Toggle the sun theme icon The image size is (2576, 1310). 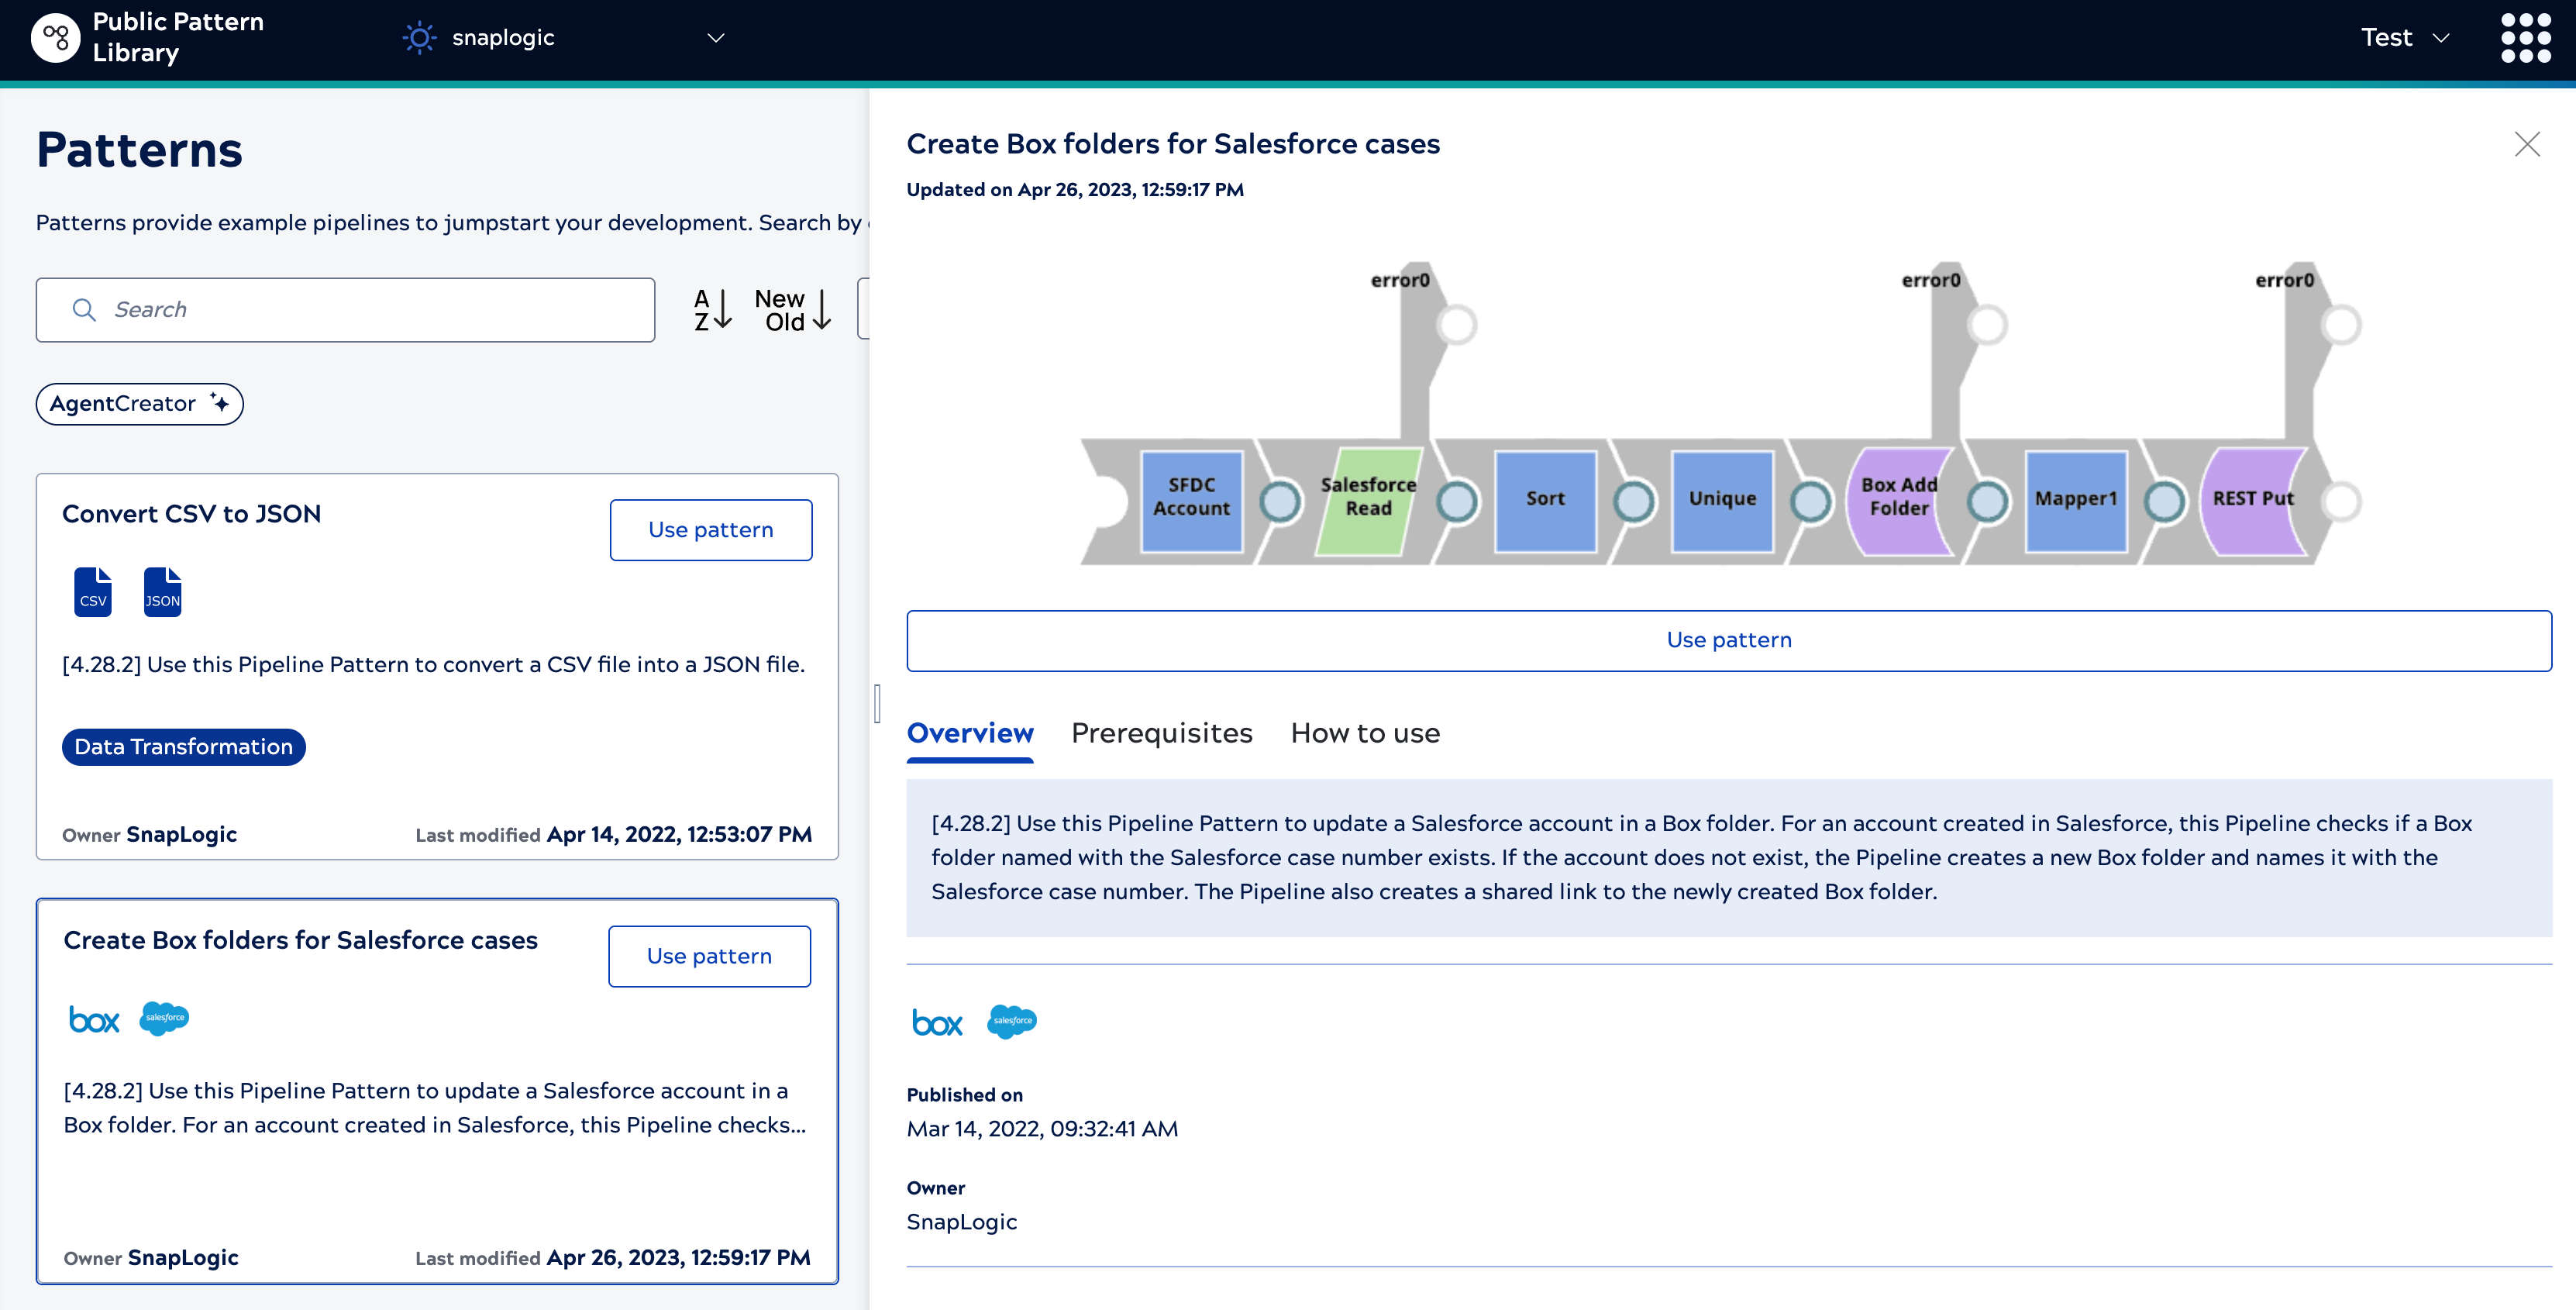pyautogui.click(x=419, y=38)
